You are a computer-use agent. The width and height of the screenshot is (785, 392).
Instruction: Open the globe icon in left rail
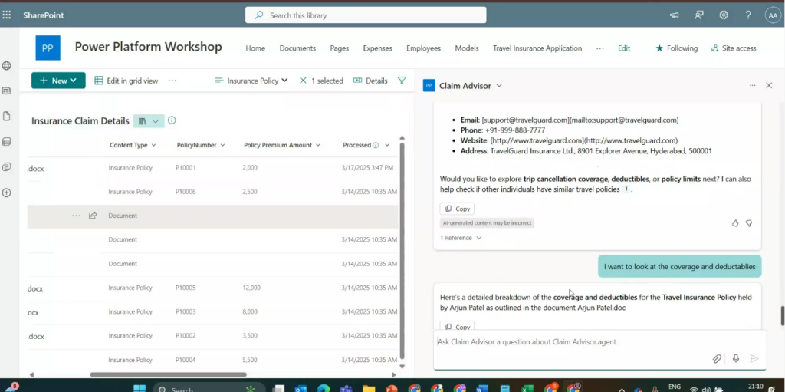coord(6,66)
